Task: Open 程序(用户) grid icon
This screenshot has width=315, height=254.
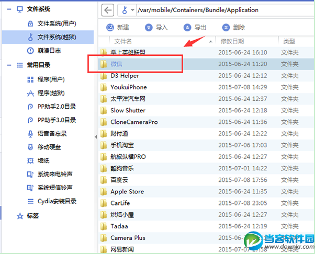Action: point(30,79)
